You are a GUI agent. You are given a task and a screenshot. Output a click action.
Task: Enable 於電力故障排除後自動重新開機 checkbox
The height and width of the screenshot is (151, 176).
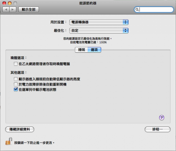[x=16, y=84]
